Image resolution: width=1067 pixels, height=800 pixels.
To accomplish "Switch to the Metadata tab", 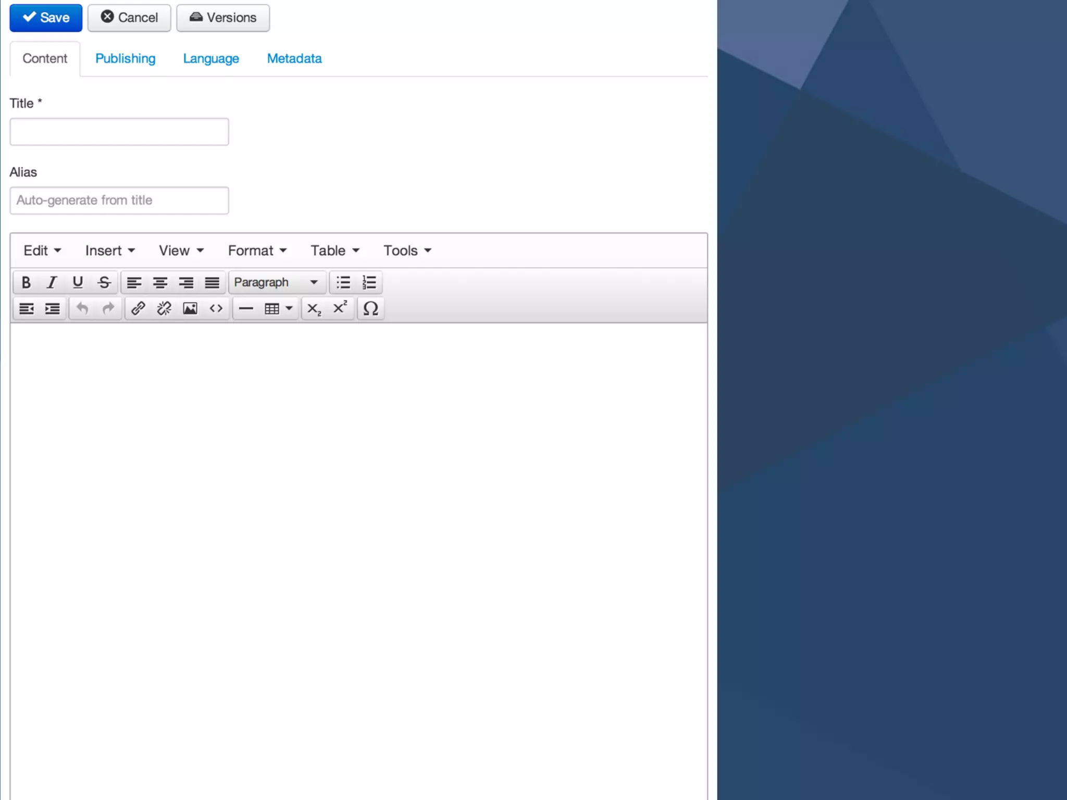I will tap(294, 58).
